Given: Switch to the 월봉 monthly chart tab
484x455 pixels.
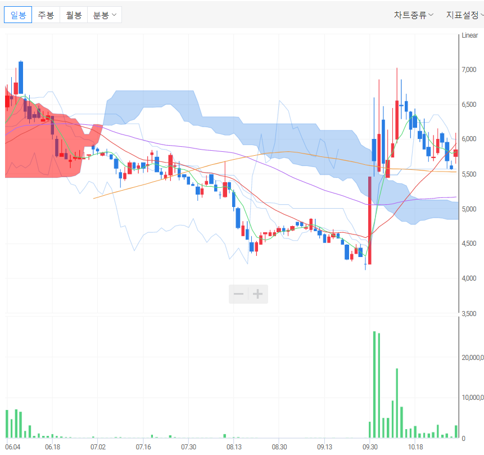Looking at the screenshot, I should pos(74,15).
